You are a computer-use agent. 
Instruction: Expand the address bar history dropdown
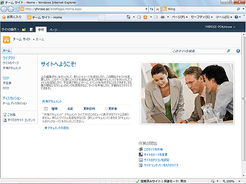(147, 9)
